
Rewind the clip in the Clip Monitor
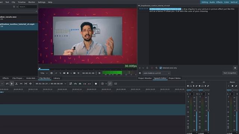click(x=64, y=73)
